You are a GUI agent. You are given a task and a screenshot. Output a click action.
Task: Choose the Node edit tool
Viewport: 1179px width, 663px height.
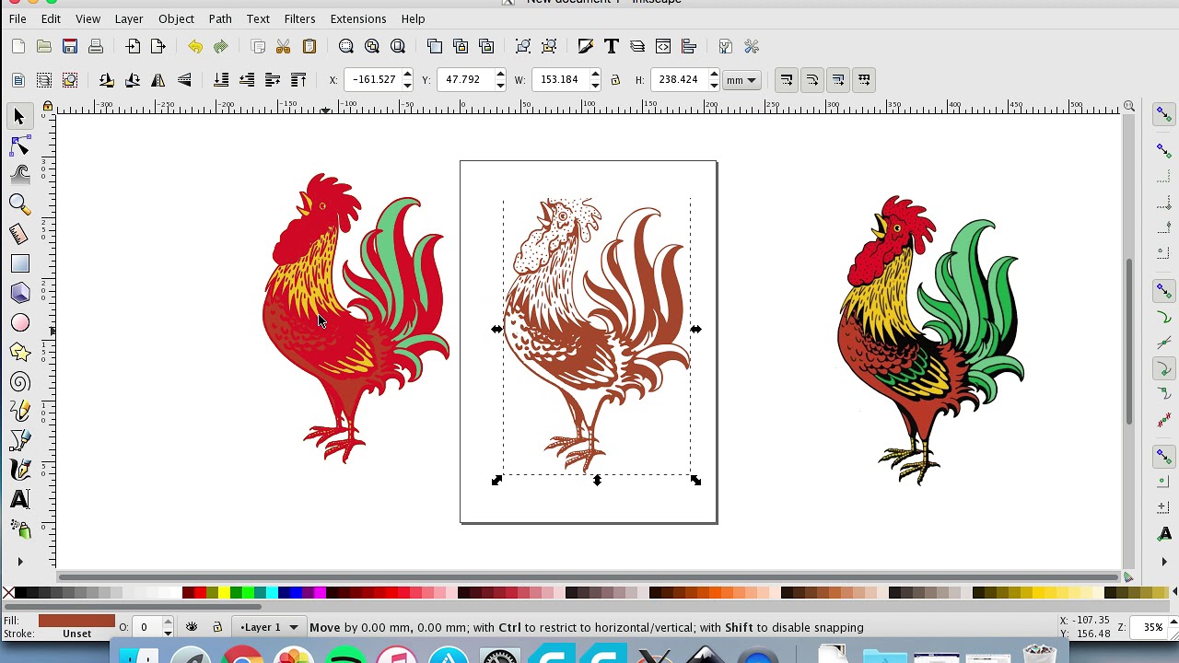click(19, 145)
